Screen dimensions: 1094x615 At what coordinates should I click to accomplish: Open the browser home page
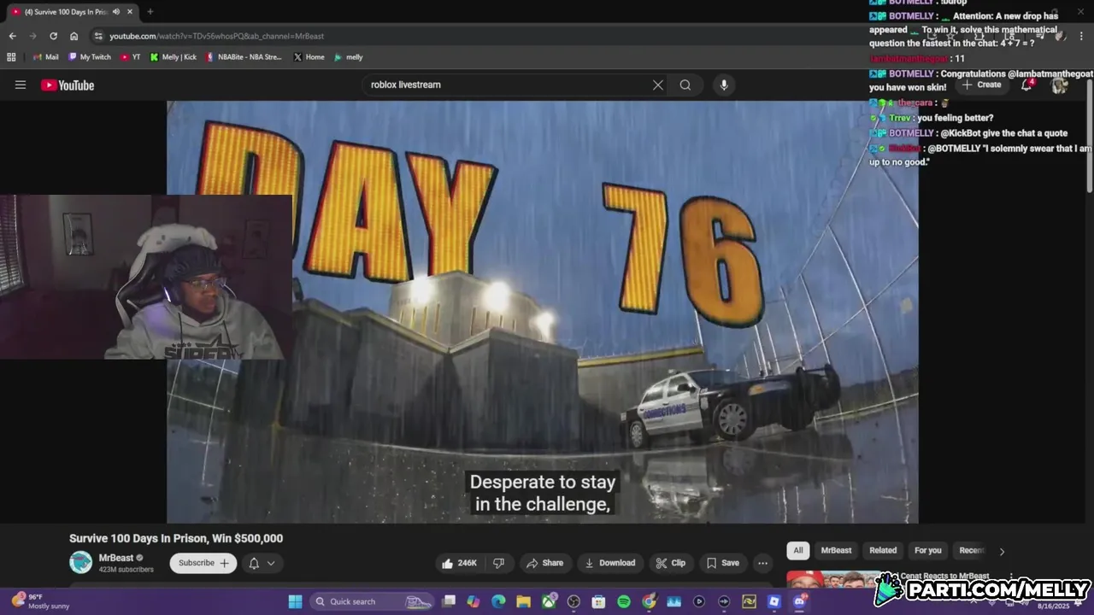[74, 36]
